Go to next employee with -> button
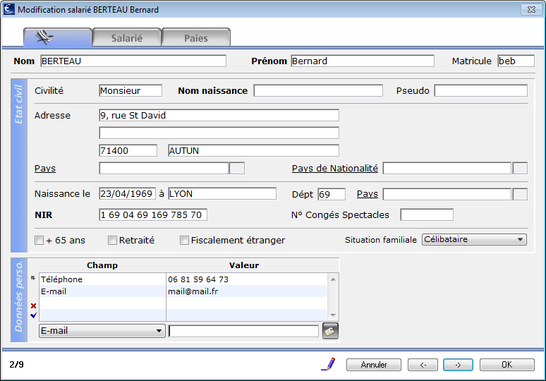The width and height of the screenshot is (546, 381). 458,365
